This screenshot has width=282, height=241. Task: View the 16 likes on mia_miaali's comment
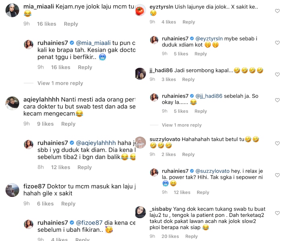[x=47, y=24]
